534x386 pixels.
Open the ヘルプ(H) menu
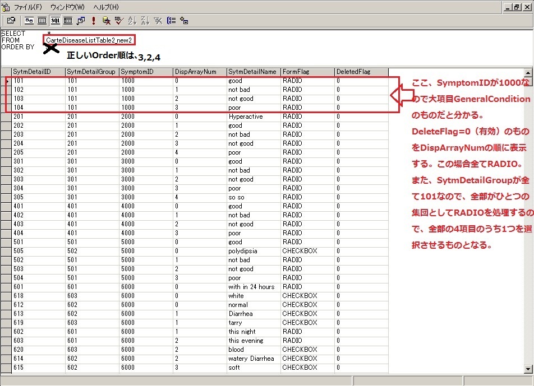point(106,7)
